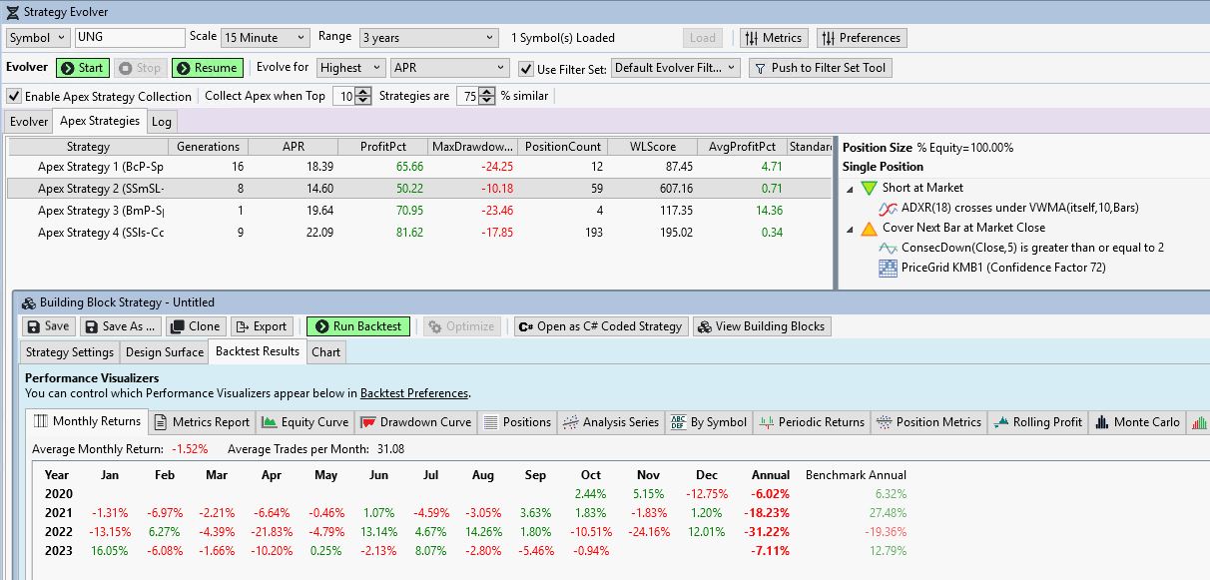Click the UNG symbol input field
The height and width of the screenshot is (580, 1210).
point(130,38)
